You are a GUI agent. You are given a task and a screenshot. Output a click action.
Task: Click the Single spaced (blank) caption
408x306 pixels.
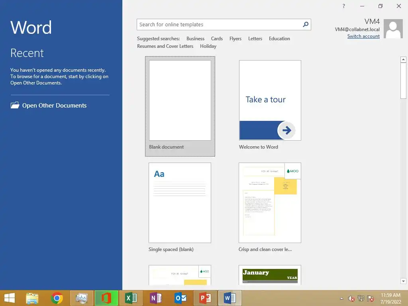pos(171,249)
